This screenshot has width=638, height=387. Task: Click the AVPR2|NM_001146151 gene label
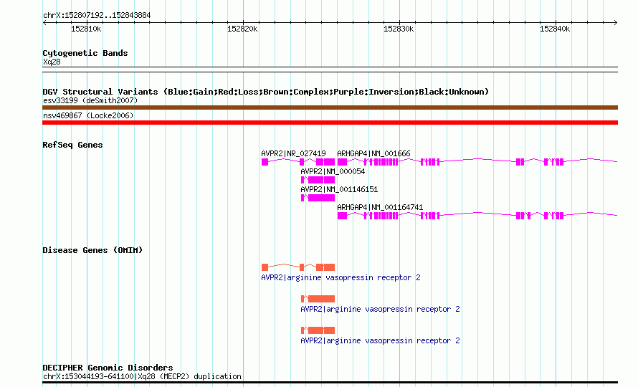point(339,189)
